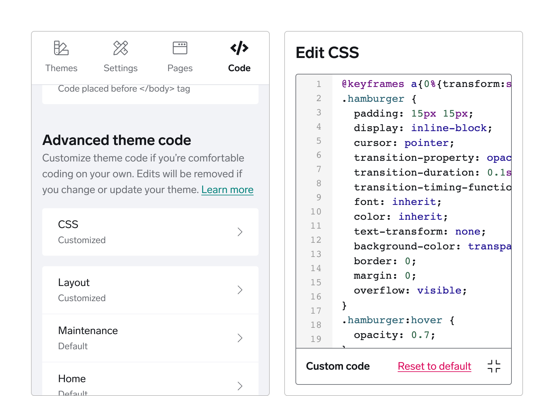The image size is (554, 396).
Task: Open the Themes tab label
Action: pyautogui.click(x=61, y=68)
